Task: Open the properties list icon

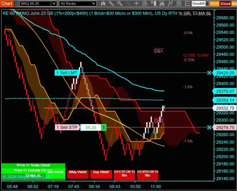Action: pyautogui.click(x=187, y=3)
